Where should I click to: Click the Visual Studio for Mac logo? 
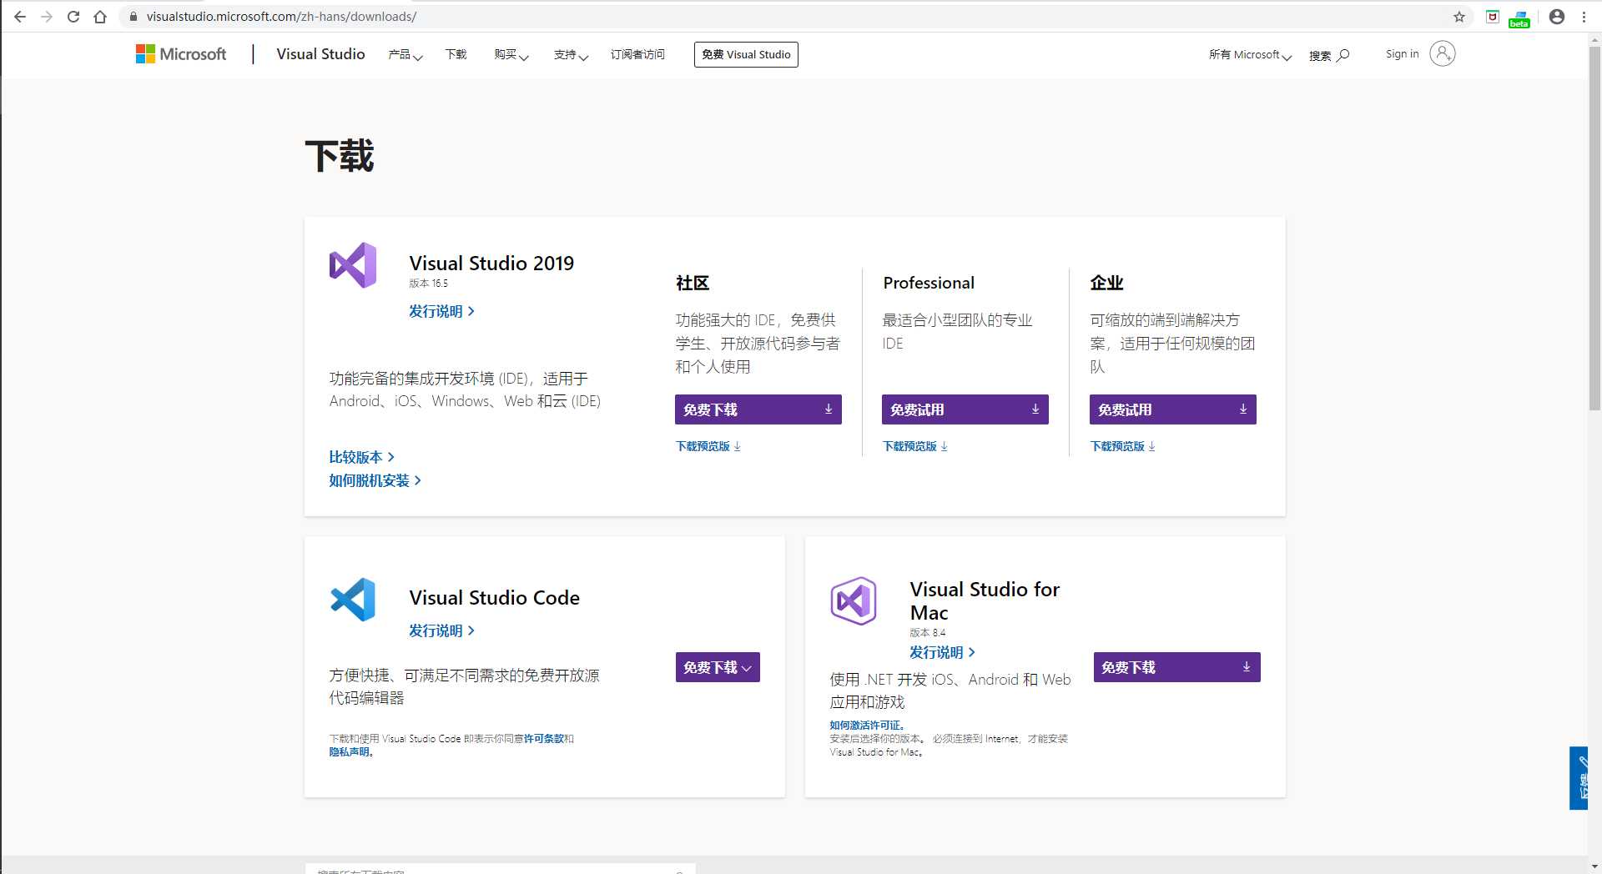click(854, 600)
